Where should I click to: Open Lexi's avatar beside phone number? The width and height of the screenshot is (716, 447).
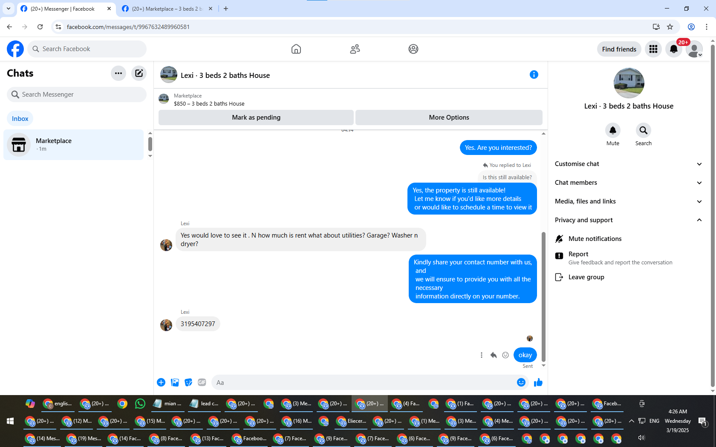[x=166, y=325]
